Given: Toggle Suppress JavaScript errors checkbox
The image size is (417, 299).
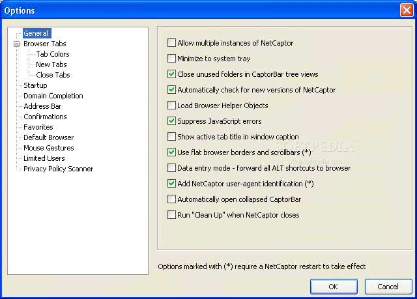Looking at the screenshot, I should (x=171, y=121).
